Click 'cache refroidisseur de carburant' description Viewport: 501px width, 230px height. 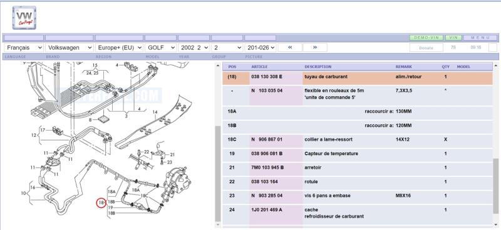point(334,213)
